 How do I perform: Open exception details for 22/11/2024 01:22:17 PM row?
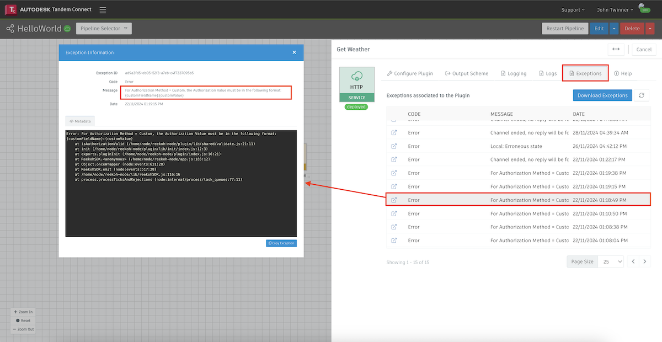[394, 159]
